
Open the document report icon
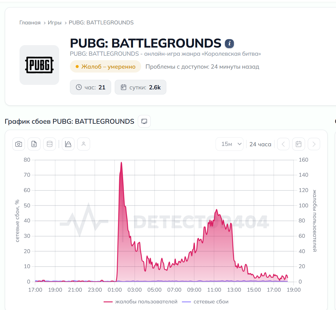[x=34, y=144]
